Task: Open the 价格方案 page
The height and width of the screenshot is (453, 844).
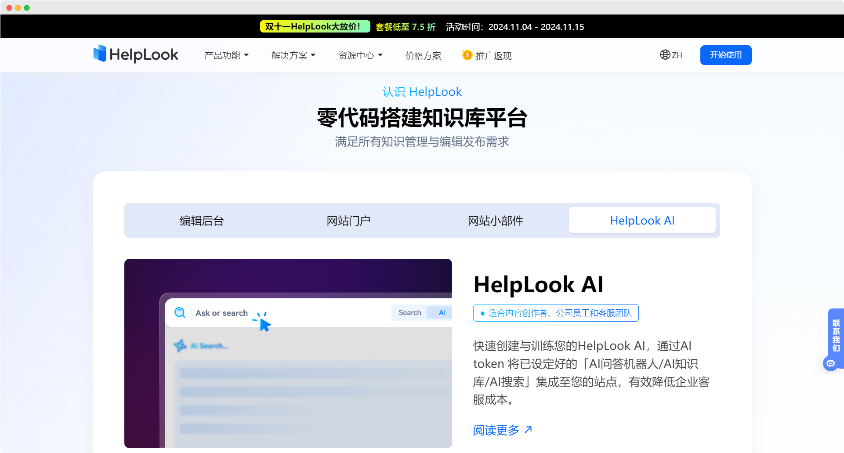Action: [423, 55]
